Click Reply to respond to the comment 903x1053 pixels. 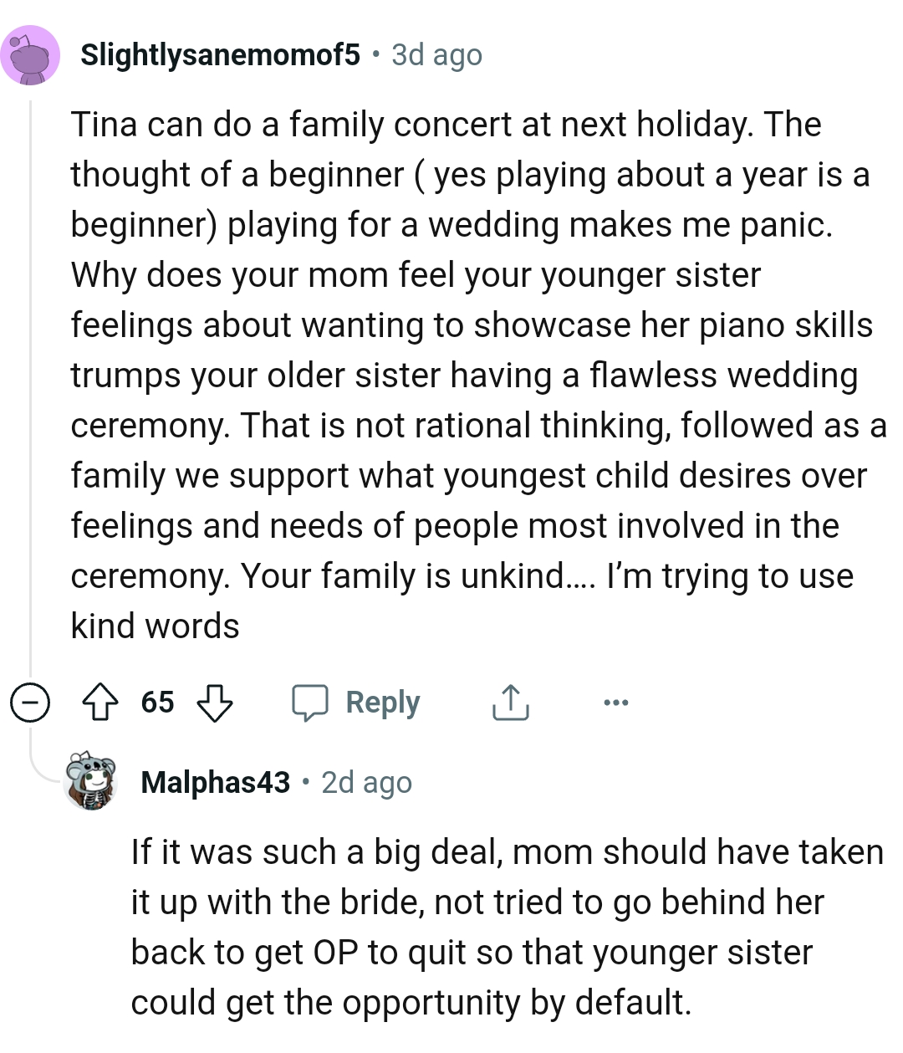coord(382,703)
